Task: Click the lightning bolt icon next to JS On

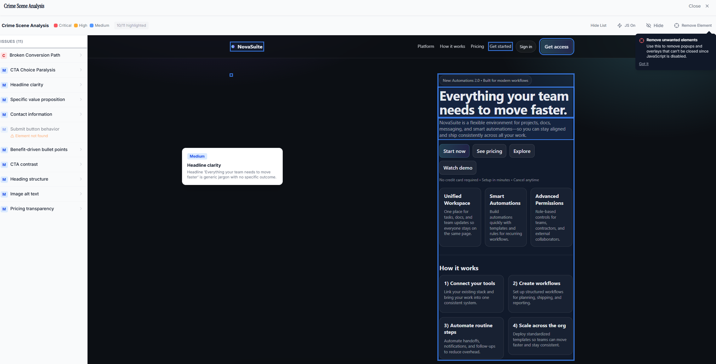Action: tap(620, 25)
